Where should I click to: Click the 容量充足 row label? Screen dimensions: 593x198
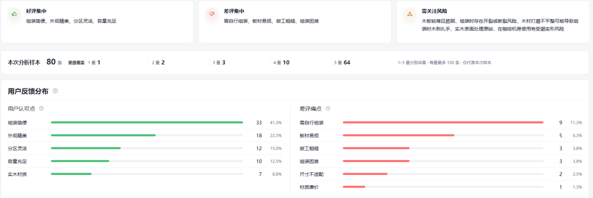(x=18, y=161)
